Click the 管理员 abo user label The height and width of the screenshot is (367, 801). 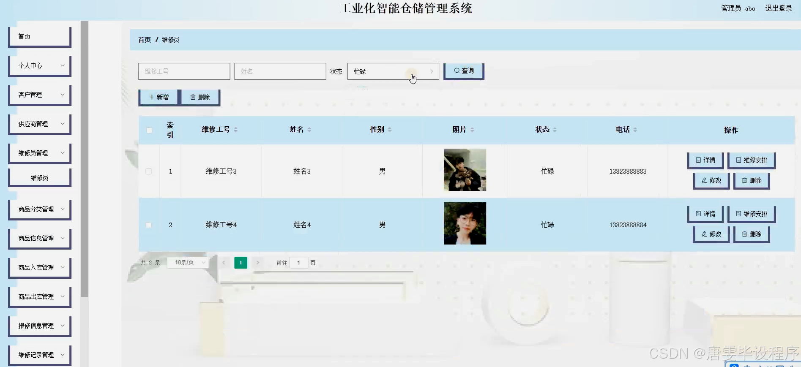pyautogui.click(x=738, y=8)
